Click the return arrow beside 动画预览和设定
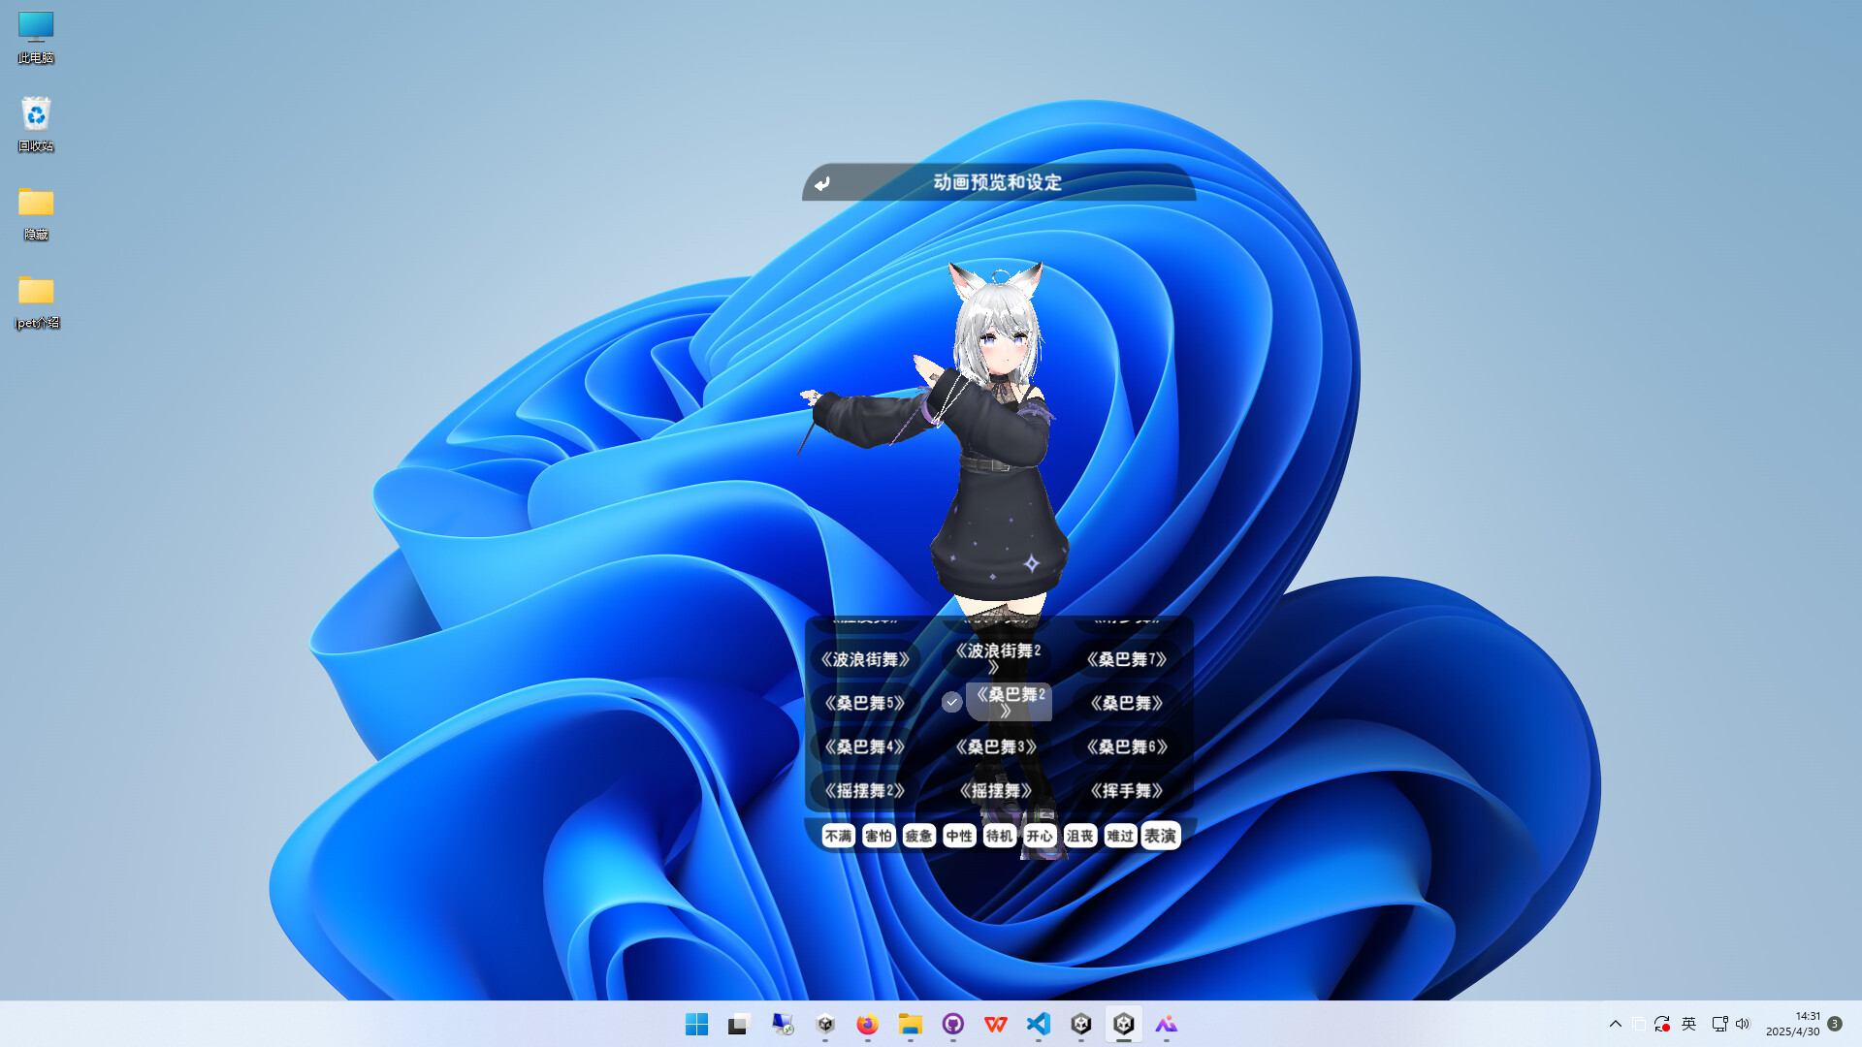 (x=823, y=182)
